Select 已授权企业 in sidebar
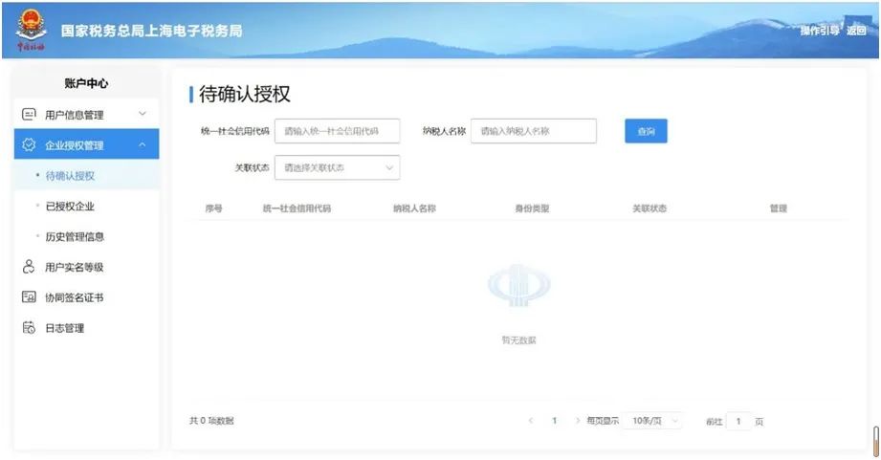 point(70,207)
